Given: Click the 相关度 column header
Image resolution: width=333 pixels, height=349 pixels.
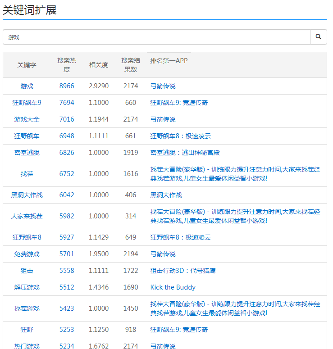Looking at the screenshot, I should [98, 65].
